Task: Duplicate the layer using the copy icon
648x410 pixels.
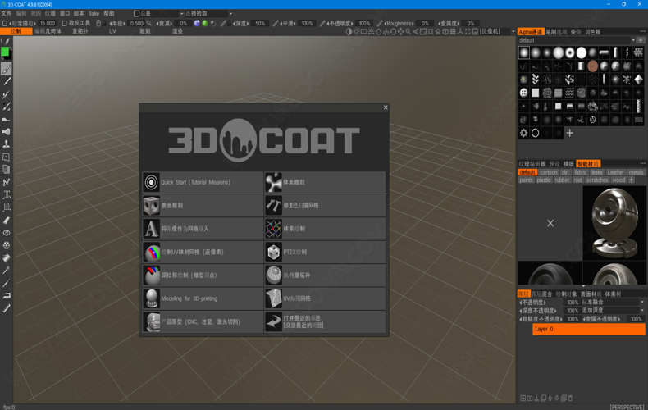Action: tap(544, 398)
